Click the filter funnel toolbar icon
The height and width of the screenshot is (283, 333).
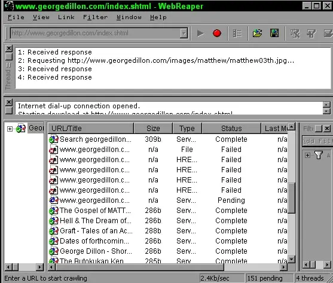pos(311,34)
